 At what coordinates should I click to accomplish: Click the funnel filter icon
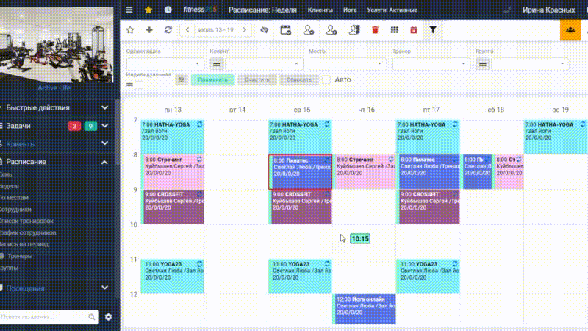click(433, 29)
